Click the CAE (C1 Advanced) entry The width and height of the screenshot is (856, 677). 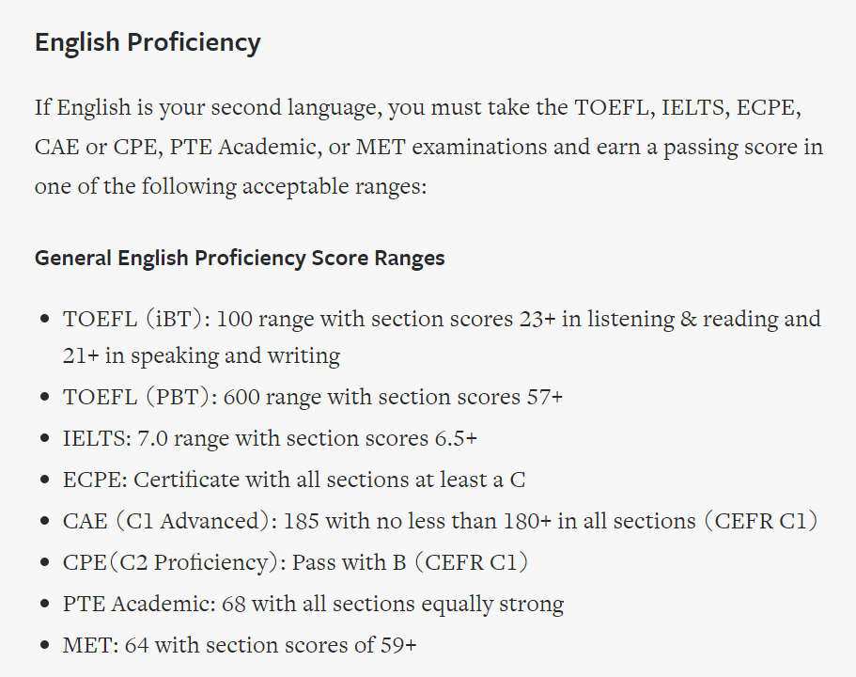pyautogui.click(x=440, y=521)
